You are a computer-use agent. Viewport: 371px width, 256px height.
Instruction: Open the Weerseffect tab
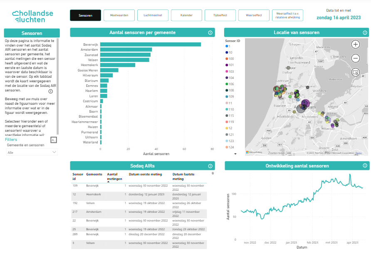click(x=254, y=15)
